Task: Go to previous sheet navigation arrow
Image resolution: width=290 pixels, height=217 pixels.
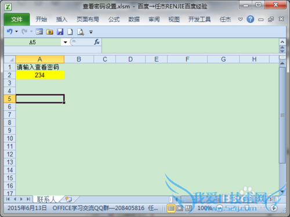Action: 15,199
